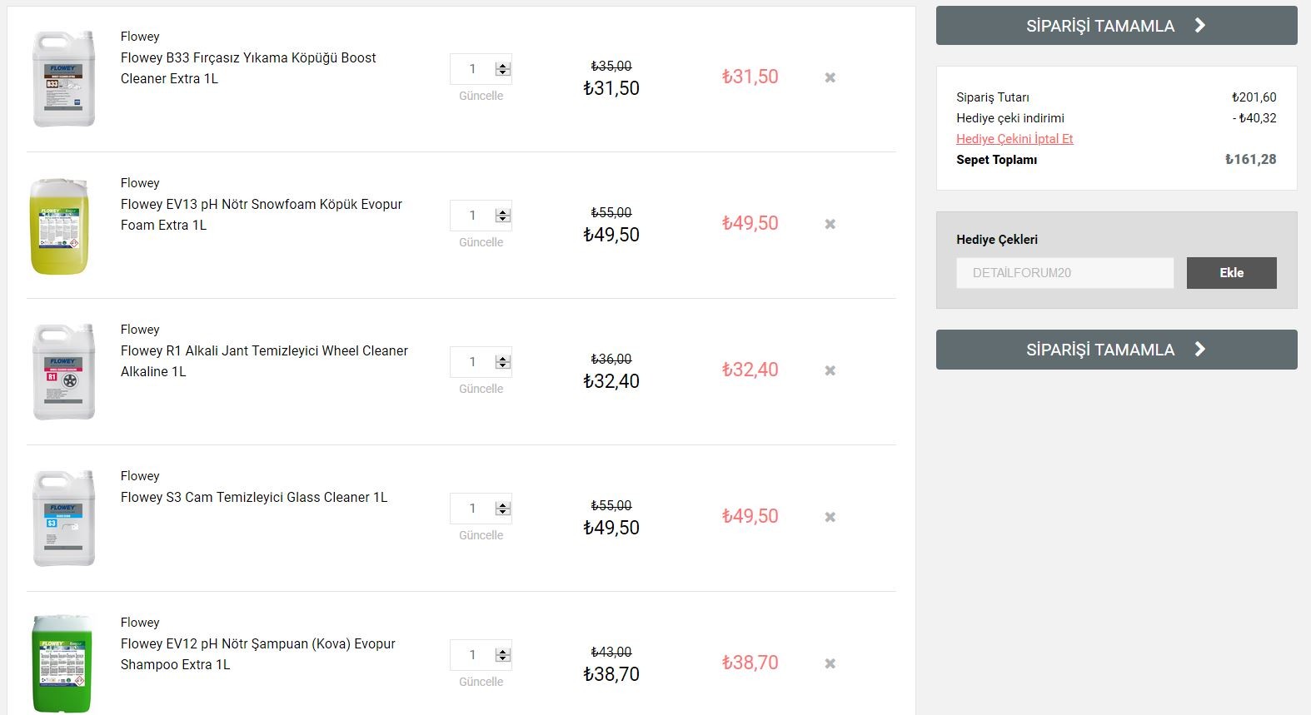The width and height of the screenshot is (1311, 715).
Task: Click the S3 Glass Cleaner quantity stepper
Action: point(502,509)
